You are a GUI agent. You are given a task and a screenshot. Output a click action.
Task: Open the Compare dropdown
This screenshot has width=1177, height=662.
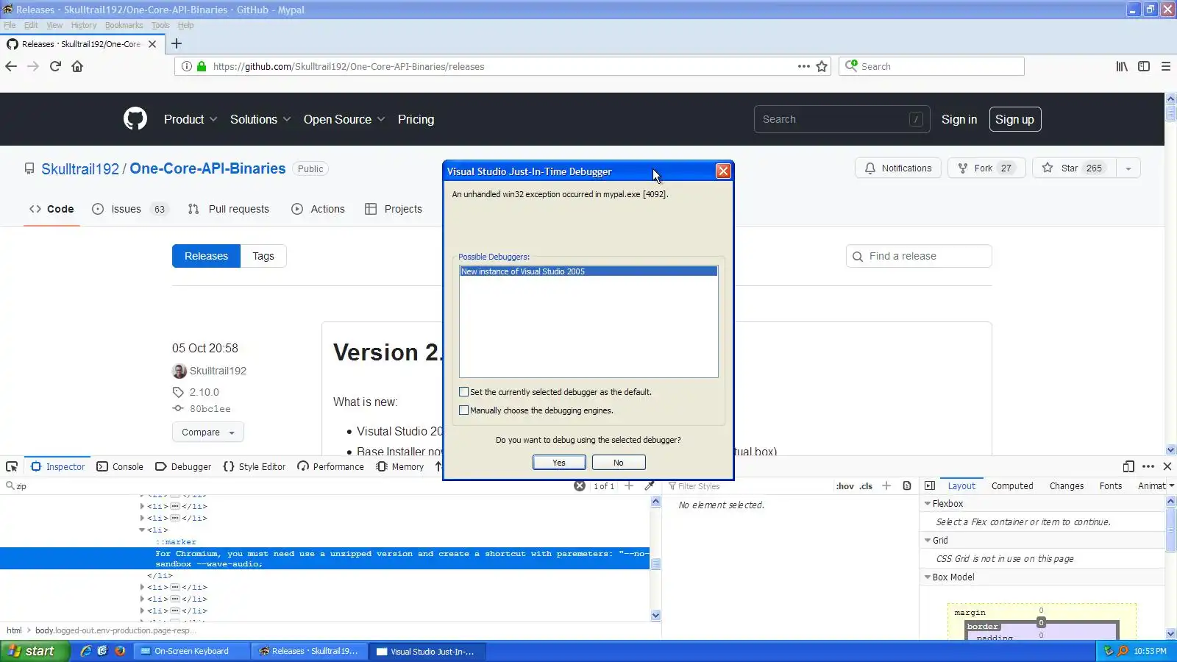click(x=208, y=433)
